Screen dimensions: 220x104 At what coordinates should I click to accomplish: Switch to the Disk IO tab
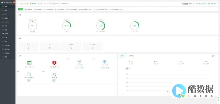131,56
